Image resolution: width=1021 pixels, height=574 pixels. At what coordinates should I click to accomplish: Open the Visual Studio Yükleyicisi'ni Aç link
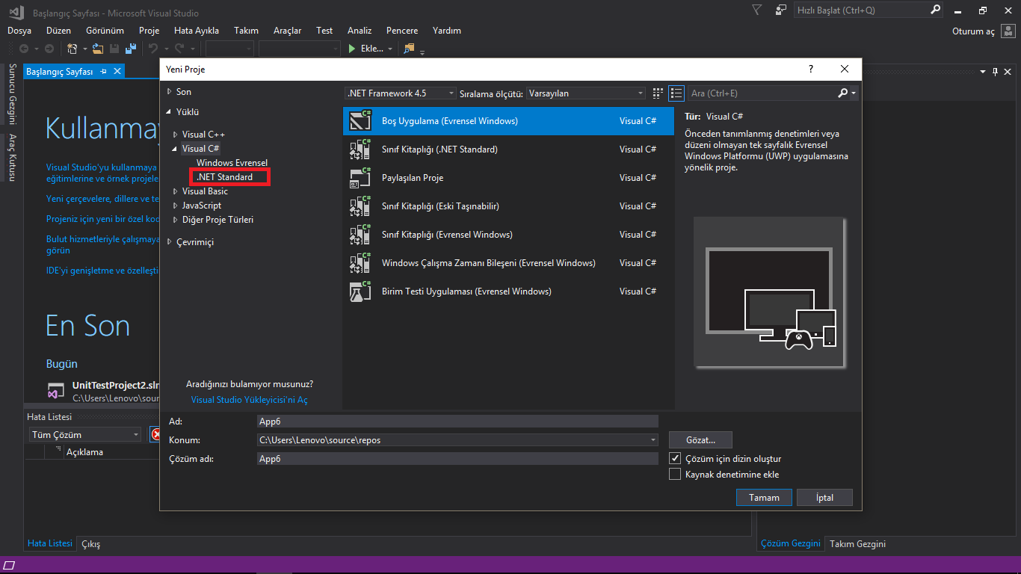pyautogui.click(x=249, y=400)
